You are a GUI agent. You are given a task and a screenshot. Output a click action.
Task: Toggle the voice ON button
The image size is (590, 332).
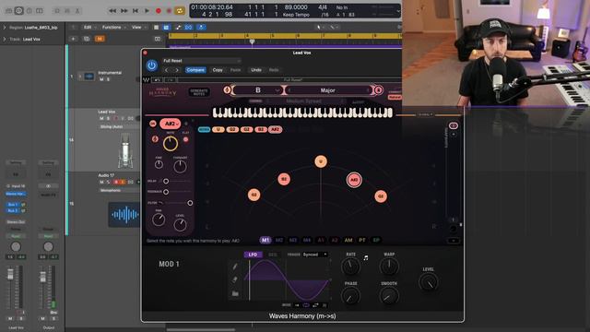click(153, 124)
